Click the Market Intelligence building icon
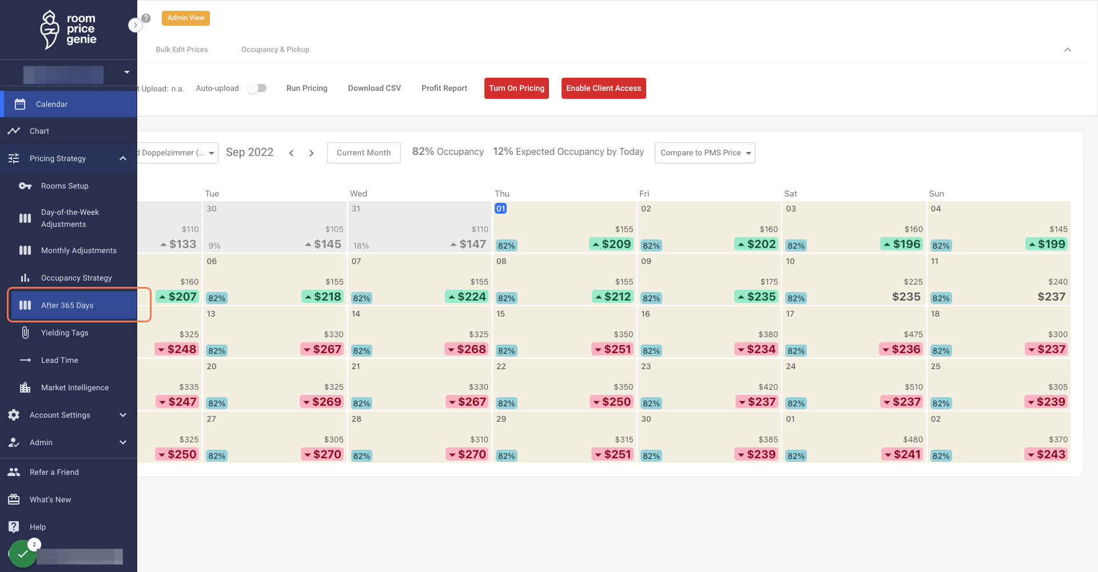Image resolution: width=1098 pixels, height=572 pixels. click(25, 387)
